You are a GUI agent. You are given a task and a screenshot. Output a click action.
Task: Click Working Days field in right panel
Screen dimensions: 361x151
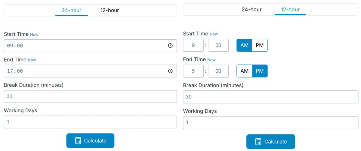tap(271, 122)
